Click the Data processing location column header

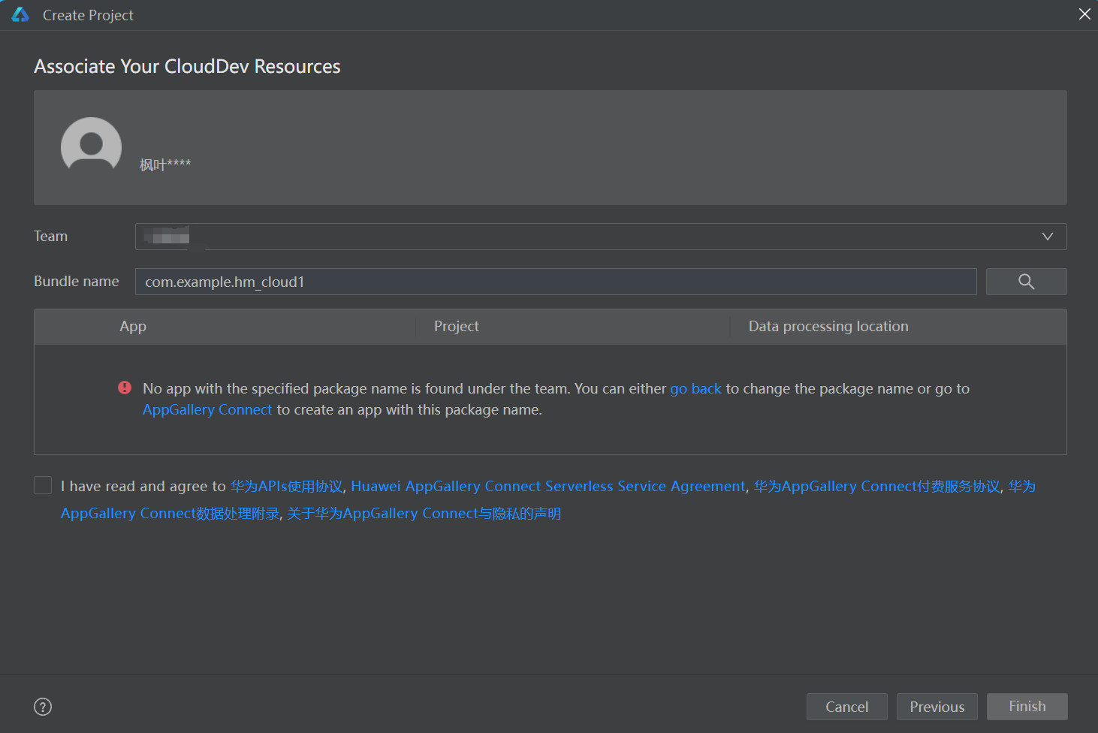tap(828, 327)
